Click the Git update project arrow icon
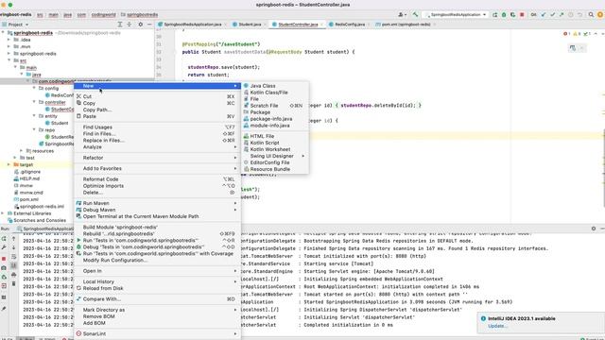Screen dimensions: 605x340 (544, 15)
